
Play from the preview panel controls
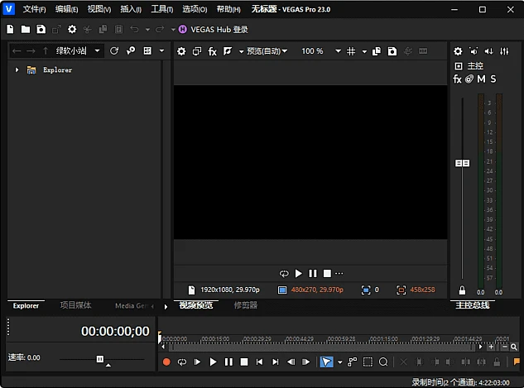pyautogui.click(x=298, y=274)
